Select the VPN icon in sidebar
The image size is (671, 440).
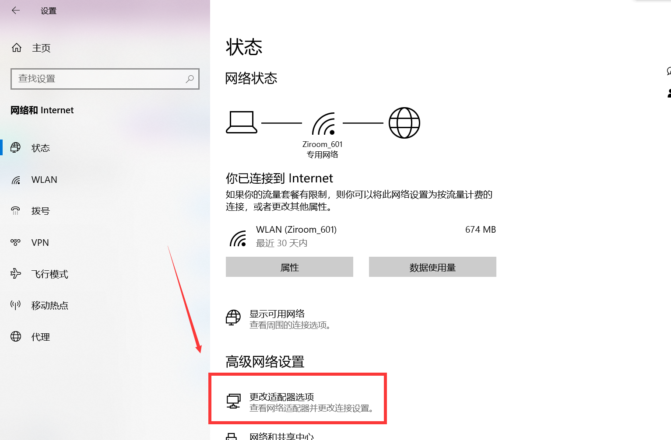pyautogui.click(x=16, y=242)
